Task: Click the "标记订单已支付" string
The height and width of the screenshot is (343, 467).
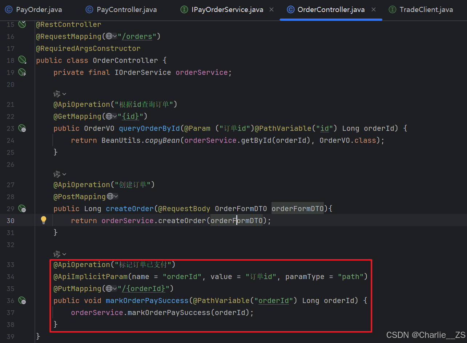Action: point(143,265)
